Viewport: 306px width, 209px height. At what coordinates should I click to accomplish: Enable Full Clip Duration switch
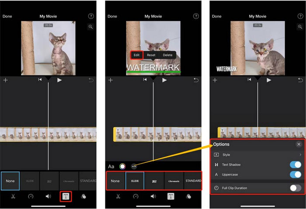coord(296,188)
